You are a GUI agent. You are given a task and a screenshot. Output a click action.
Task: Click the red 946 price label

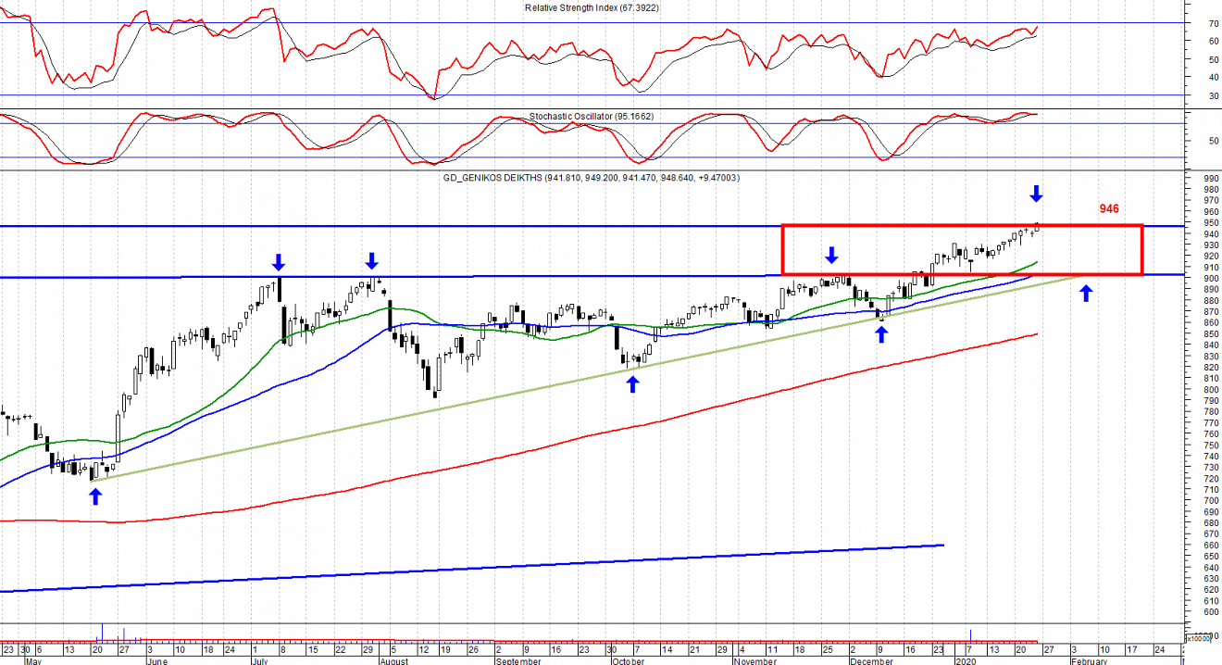pos(1110,208)
